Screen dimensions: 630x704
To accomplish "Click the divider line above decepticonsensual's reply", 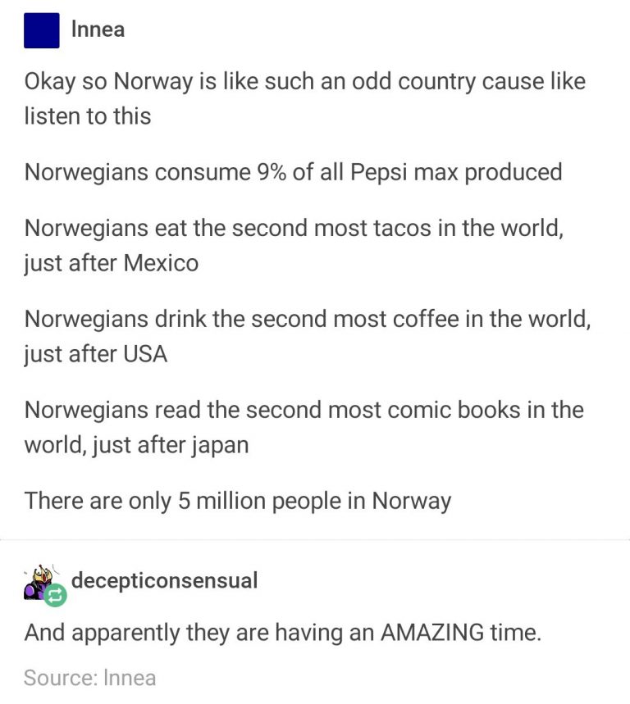I will (315, 540).
